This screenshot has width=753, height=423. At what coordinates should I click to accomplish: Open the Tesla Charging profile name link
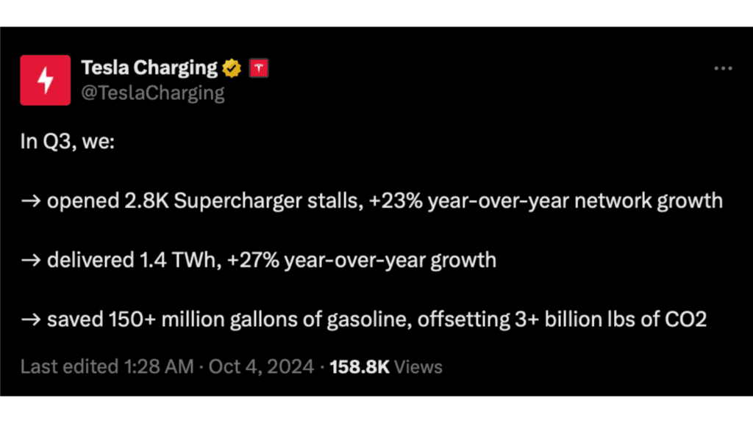(149, 68)
